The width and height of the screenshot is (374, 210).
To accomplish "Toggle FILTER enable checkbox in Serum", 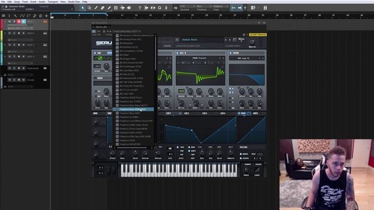I will (x=230, y=53).
